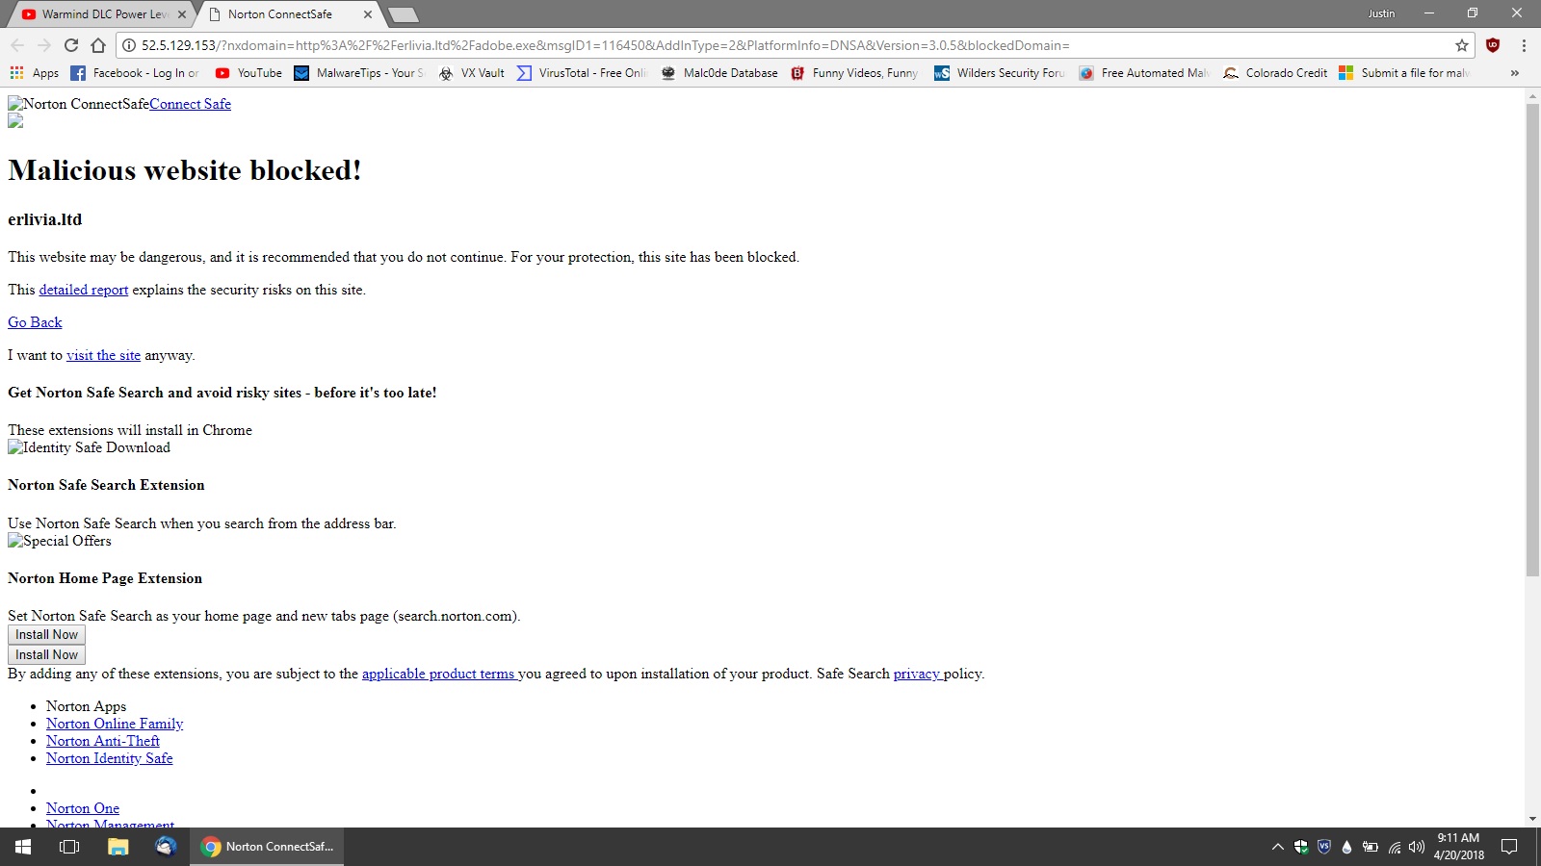
Task: Bookmark this page with the star icon
Action: click(1462, 45)
